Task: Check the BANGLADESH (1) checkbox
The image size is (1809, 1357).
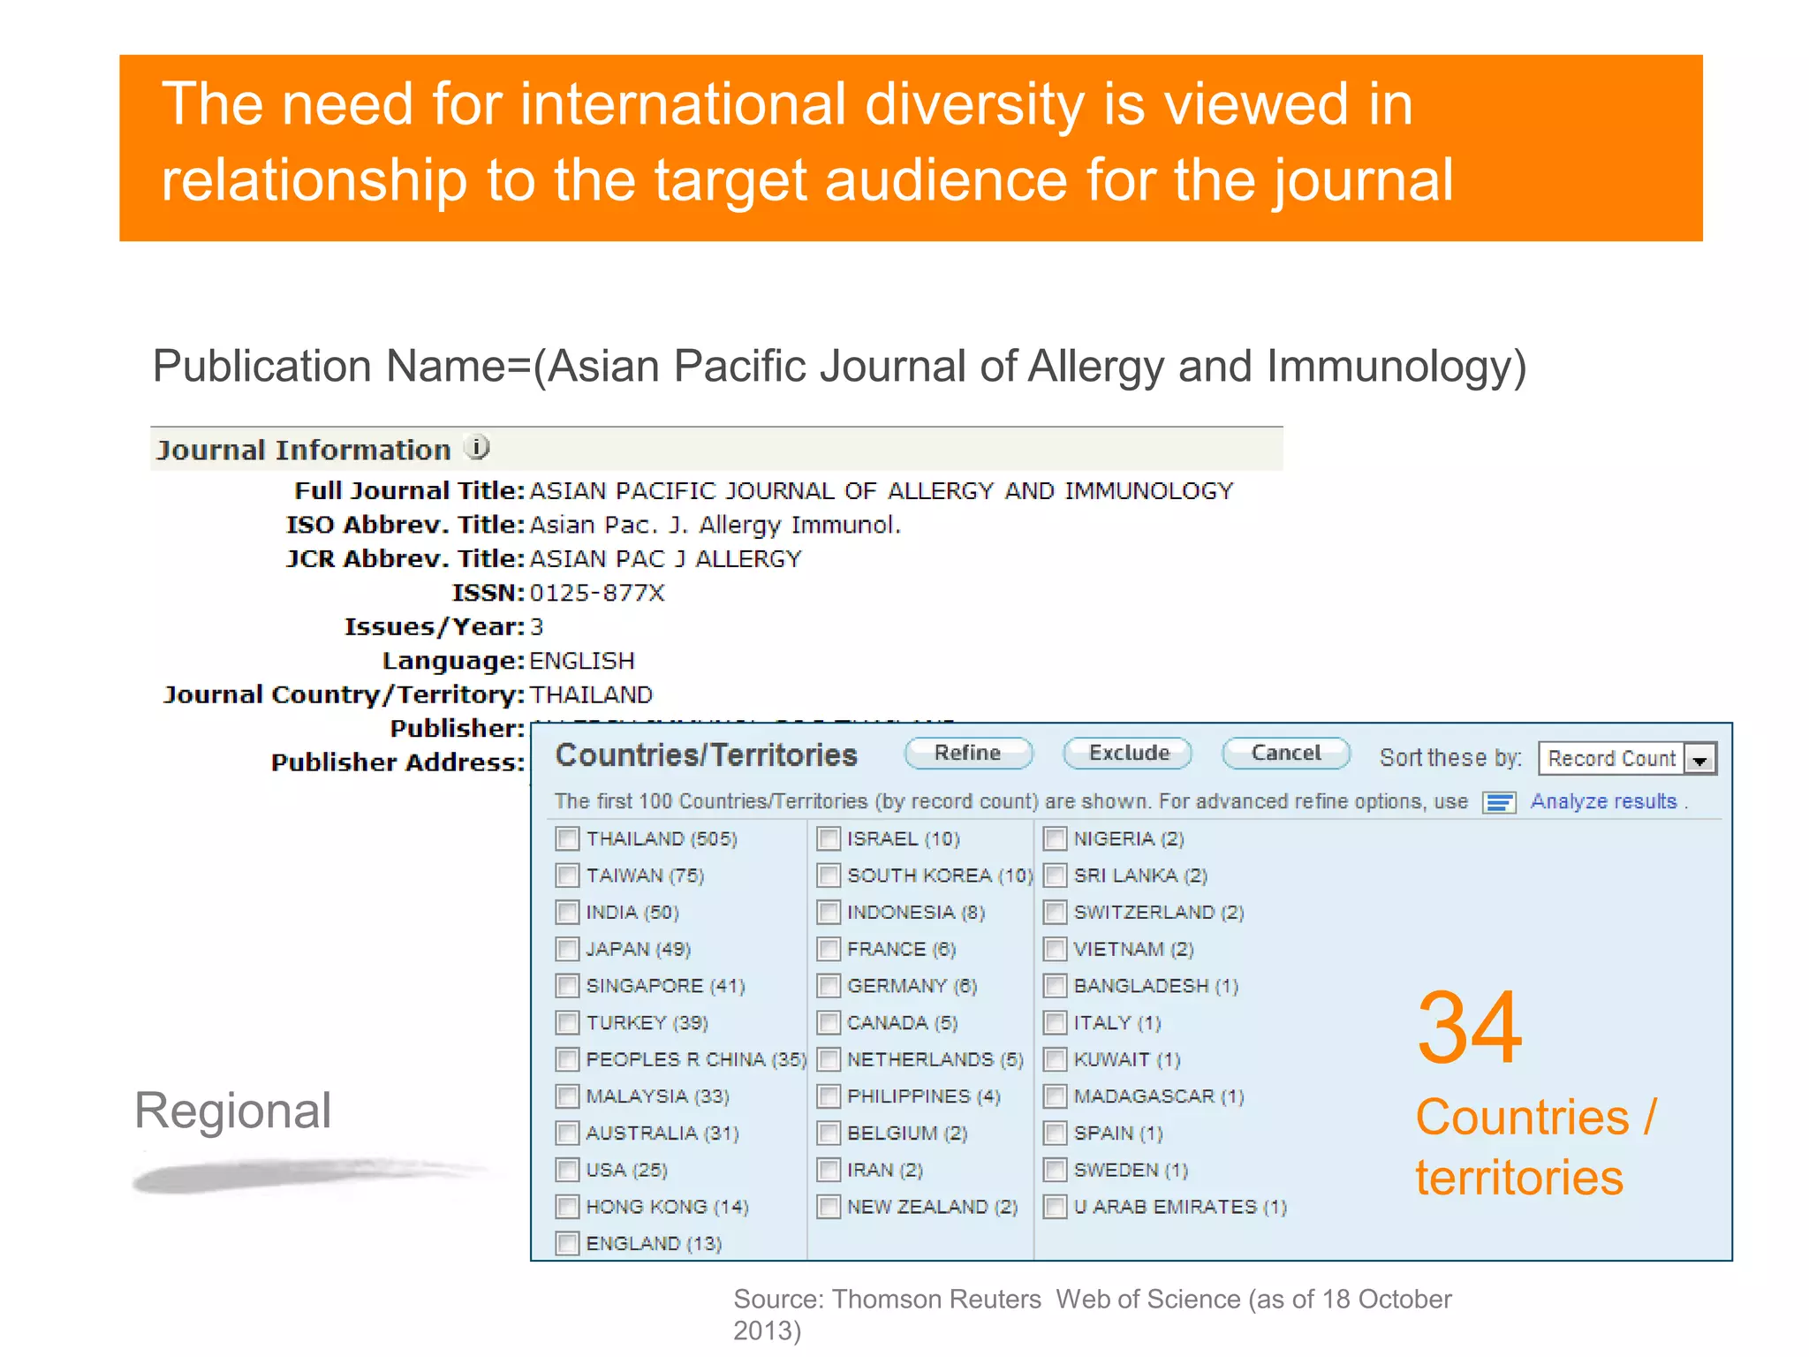Action: click(x=1055, y=986)
